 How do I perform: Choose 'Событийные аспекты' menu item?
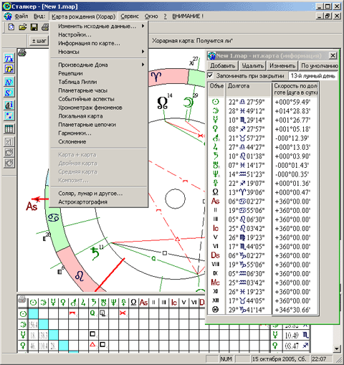(100, 99)
